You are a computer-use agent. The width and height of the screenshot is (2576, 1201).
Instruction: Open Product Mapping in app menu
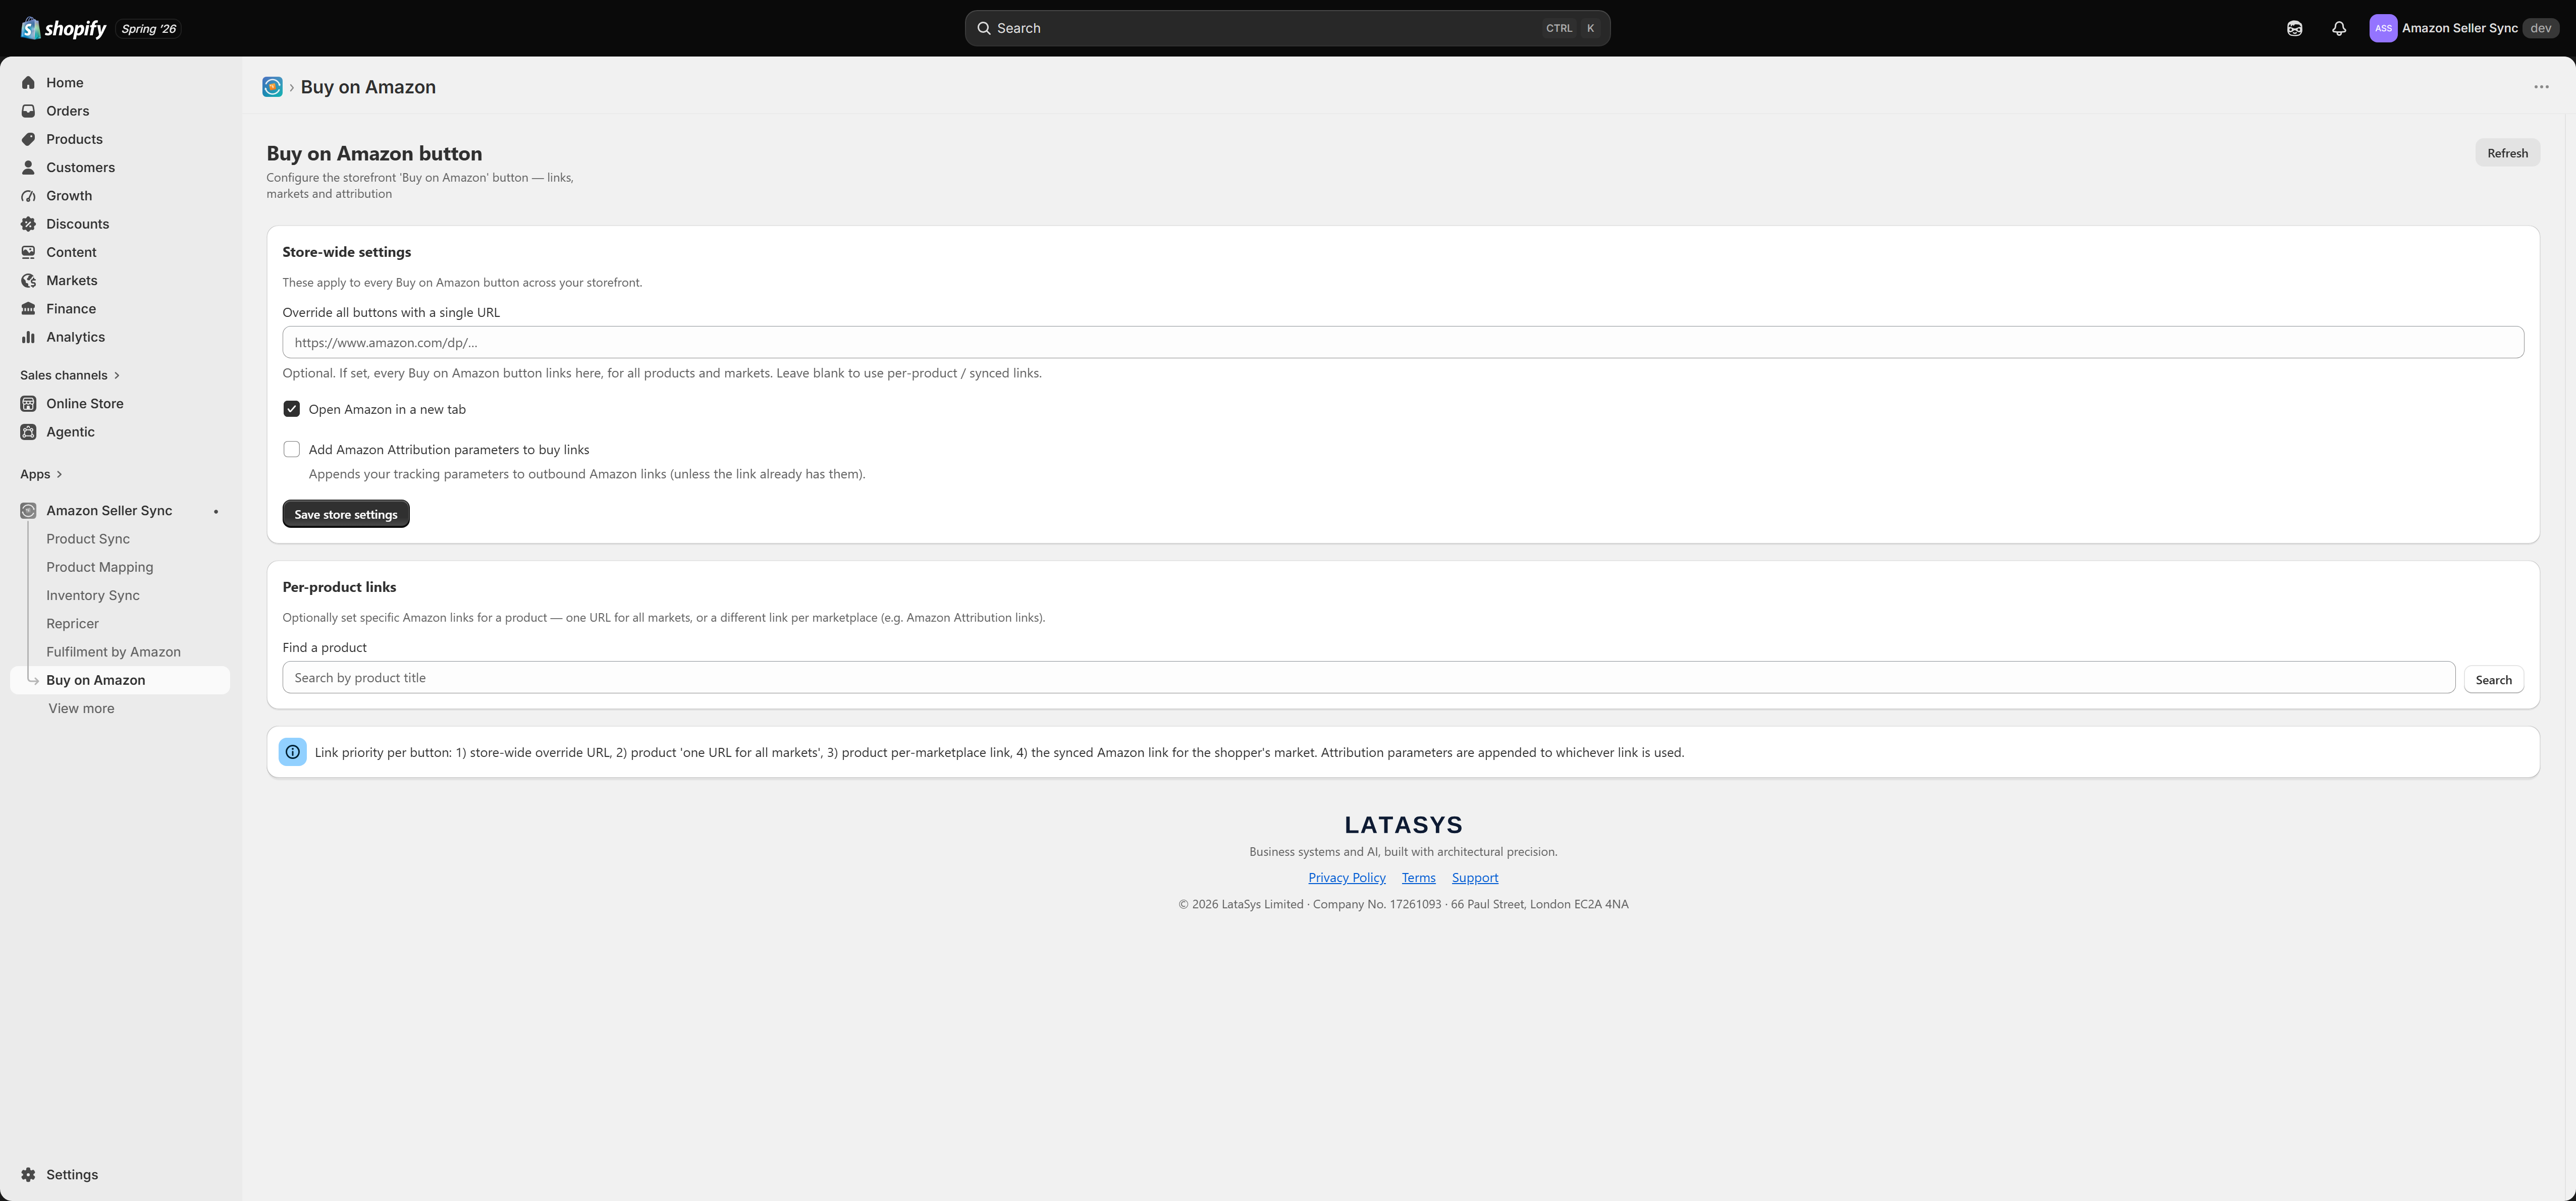click(99, 567)
